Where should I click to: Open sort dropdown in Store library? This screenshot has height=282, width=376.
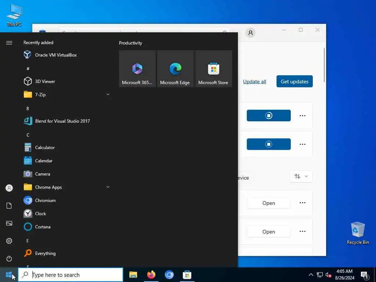point(301,176)
